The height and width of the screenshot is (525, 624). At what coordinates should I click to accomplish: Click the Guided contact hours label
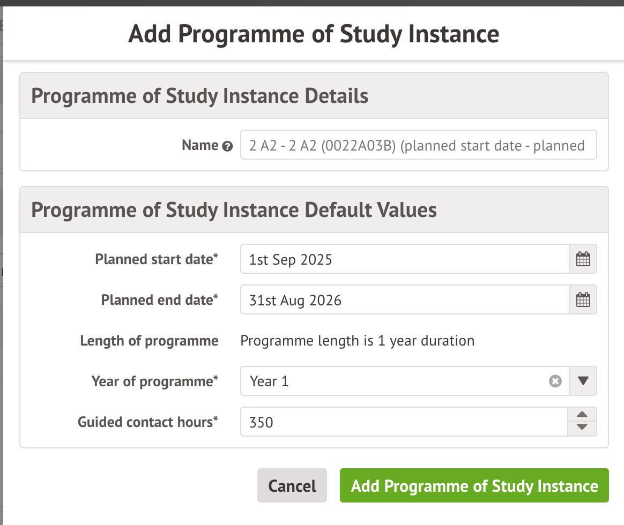(148, 422)
